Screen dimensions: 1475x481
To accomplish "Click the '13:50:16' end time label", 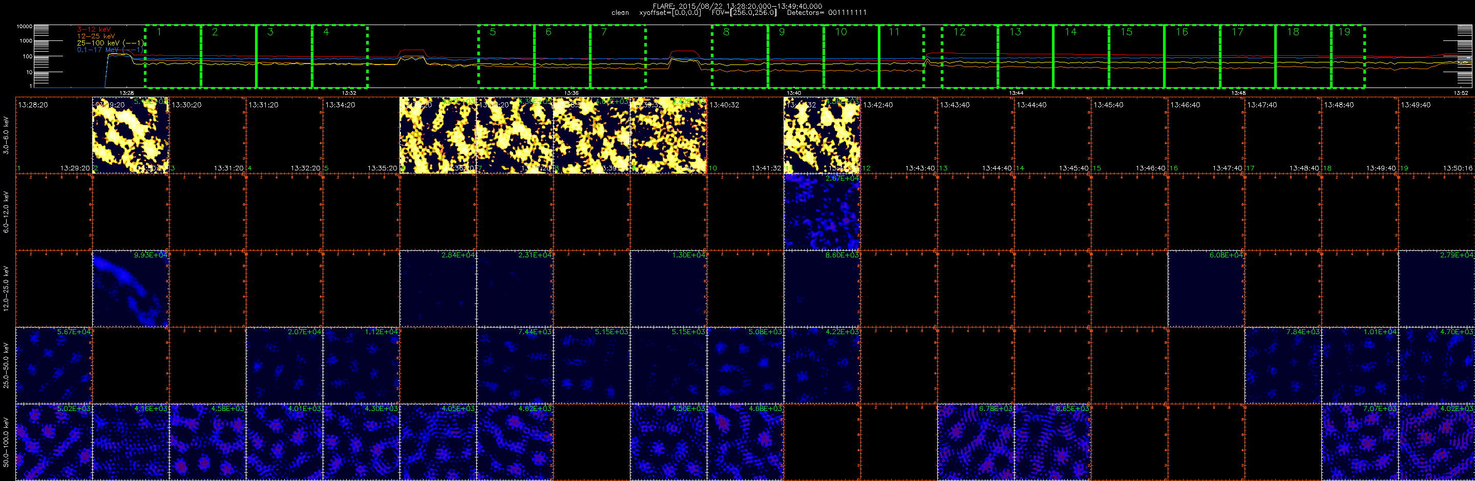I will click(1457, 168).
